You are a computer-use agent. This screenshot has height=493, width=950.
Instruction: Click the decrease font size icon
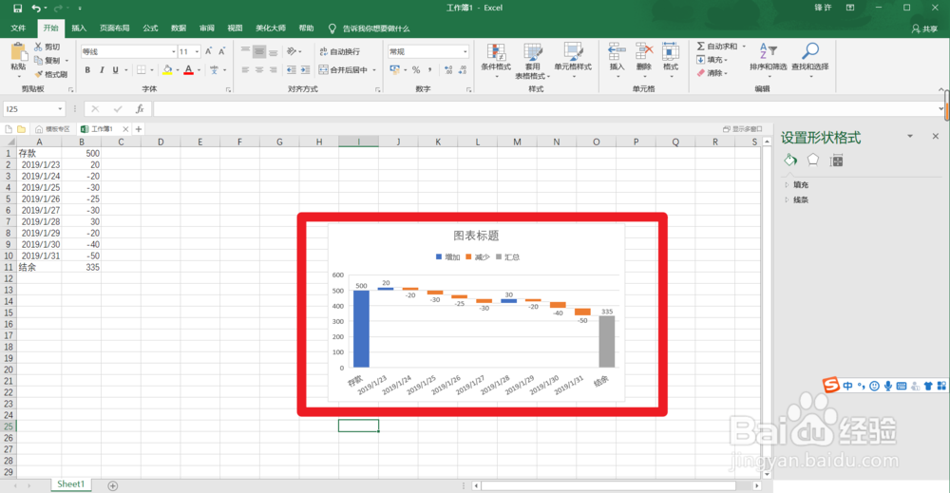(x=221, y=51)
